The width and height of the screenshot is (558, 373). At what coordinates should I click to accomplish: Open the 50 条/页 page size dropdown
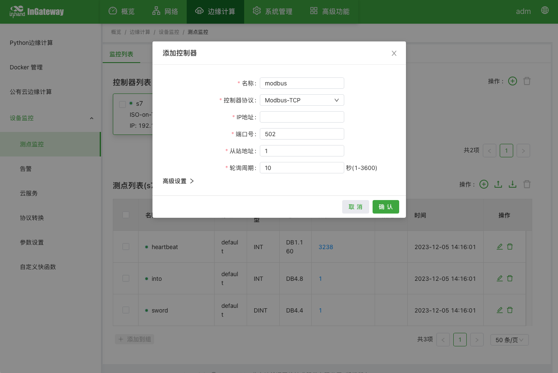point(509,340)
